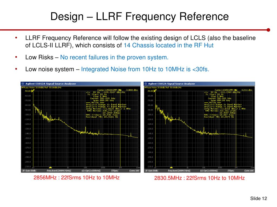Click the 'Carrier 2.830501223 GHz' readout
Screen dimensions: 277x207
click(226, 90)
